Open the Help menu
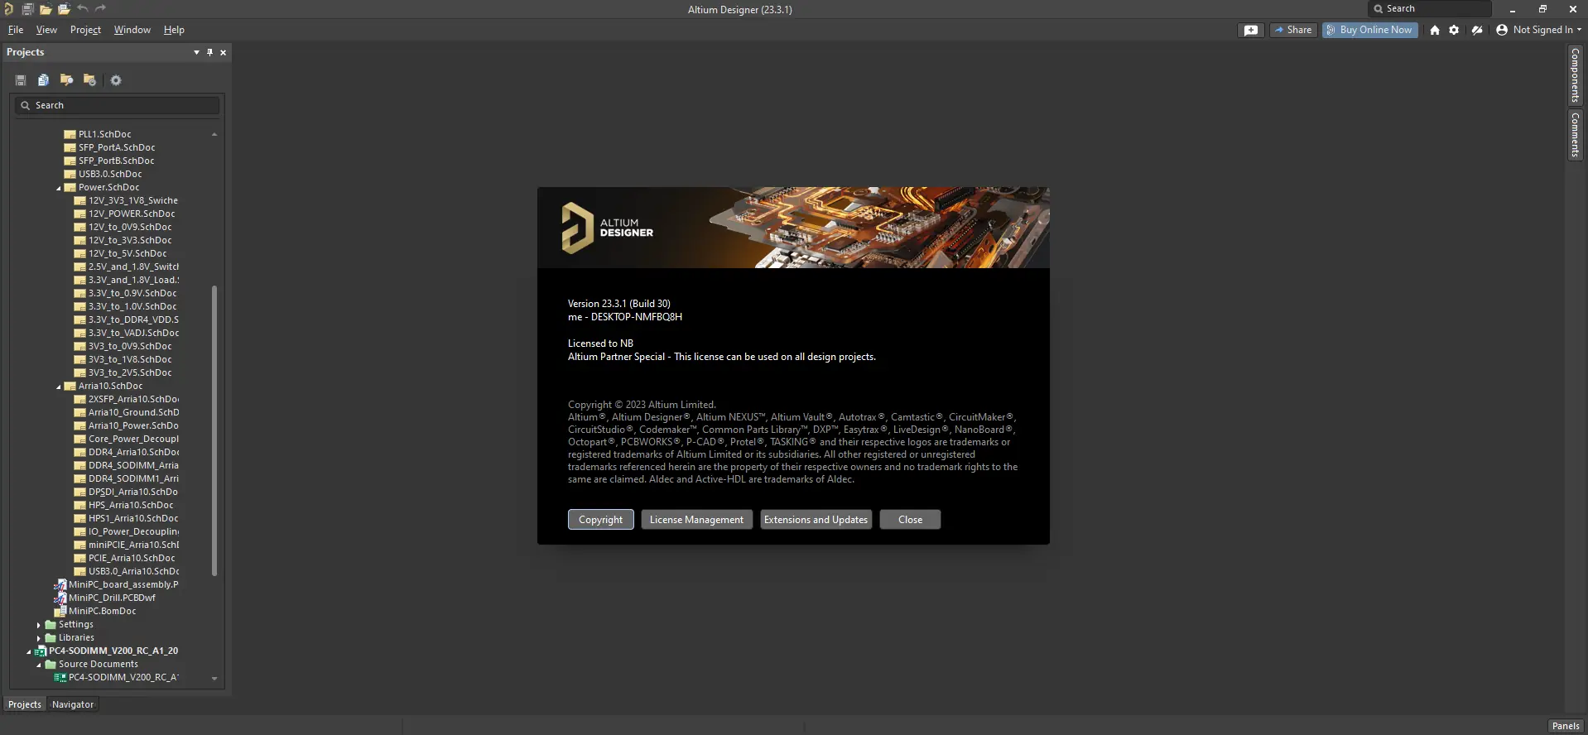 [174, 30]
